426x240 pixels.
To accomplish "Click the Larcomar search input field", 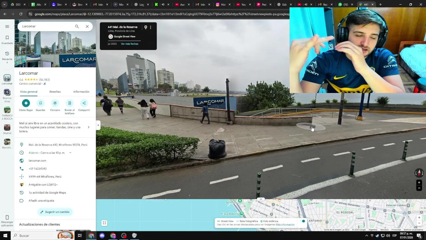I will (x=47, y=26).
